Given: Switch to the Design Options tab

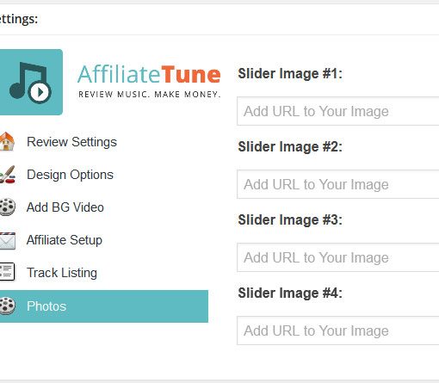Looking at the screenshot, I should coord(70,175).
